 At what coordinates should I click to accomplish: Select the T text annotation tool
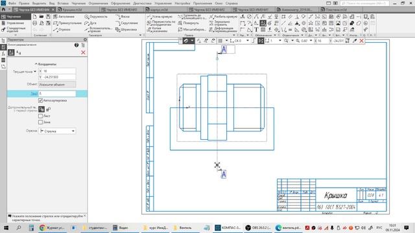click(256, 30)
